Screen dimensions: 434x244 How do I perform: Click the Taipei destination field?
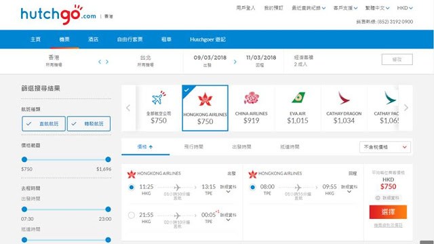pos(146,61)
